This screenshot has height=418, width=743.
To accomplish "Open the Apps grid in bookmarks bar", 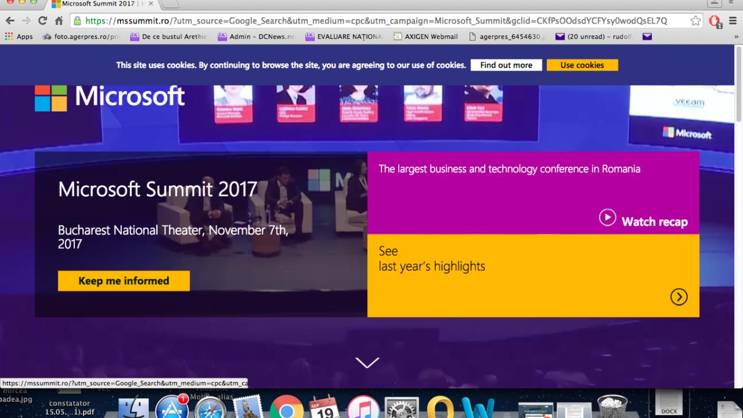I will (x=19, y=37).
